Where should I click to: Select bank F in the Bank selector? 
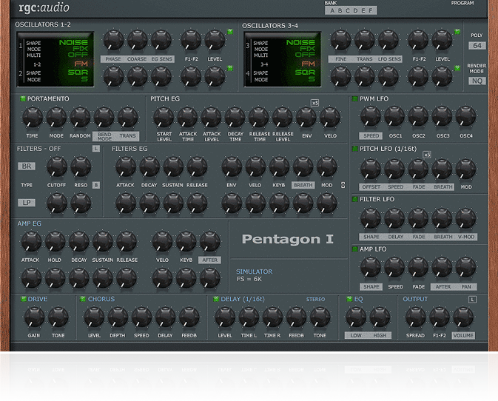pos(370,10)
